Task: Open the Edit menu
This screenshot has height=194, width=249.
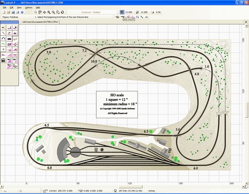Action: (12, 7)
